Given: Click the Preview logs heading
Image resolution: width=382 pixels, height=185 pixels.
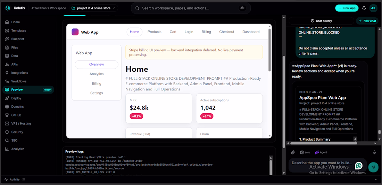Looking at the screenshot, I should [x=75, y=151].
